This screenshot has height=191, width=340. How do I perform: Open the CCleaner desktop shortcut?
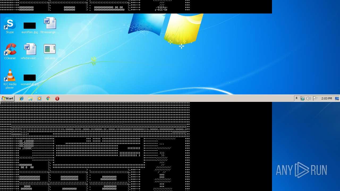10,52
